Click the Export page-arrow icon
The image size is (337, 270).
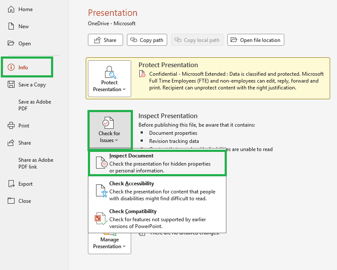11,184
